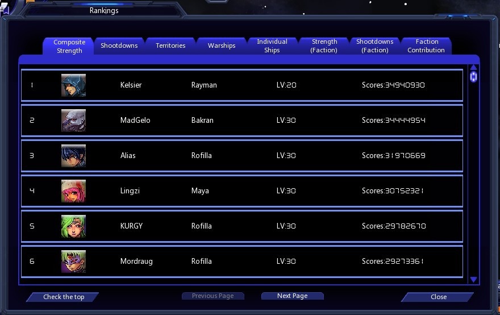Open the Faction Contribution tab
The width and height of the screenshot is (500, 315).
(426, 46)
